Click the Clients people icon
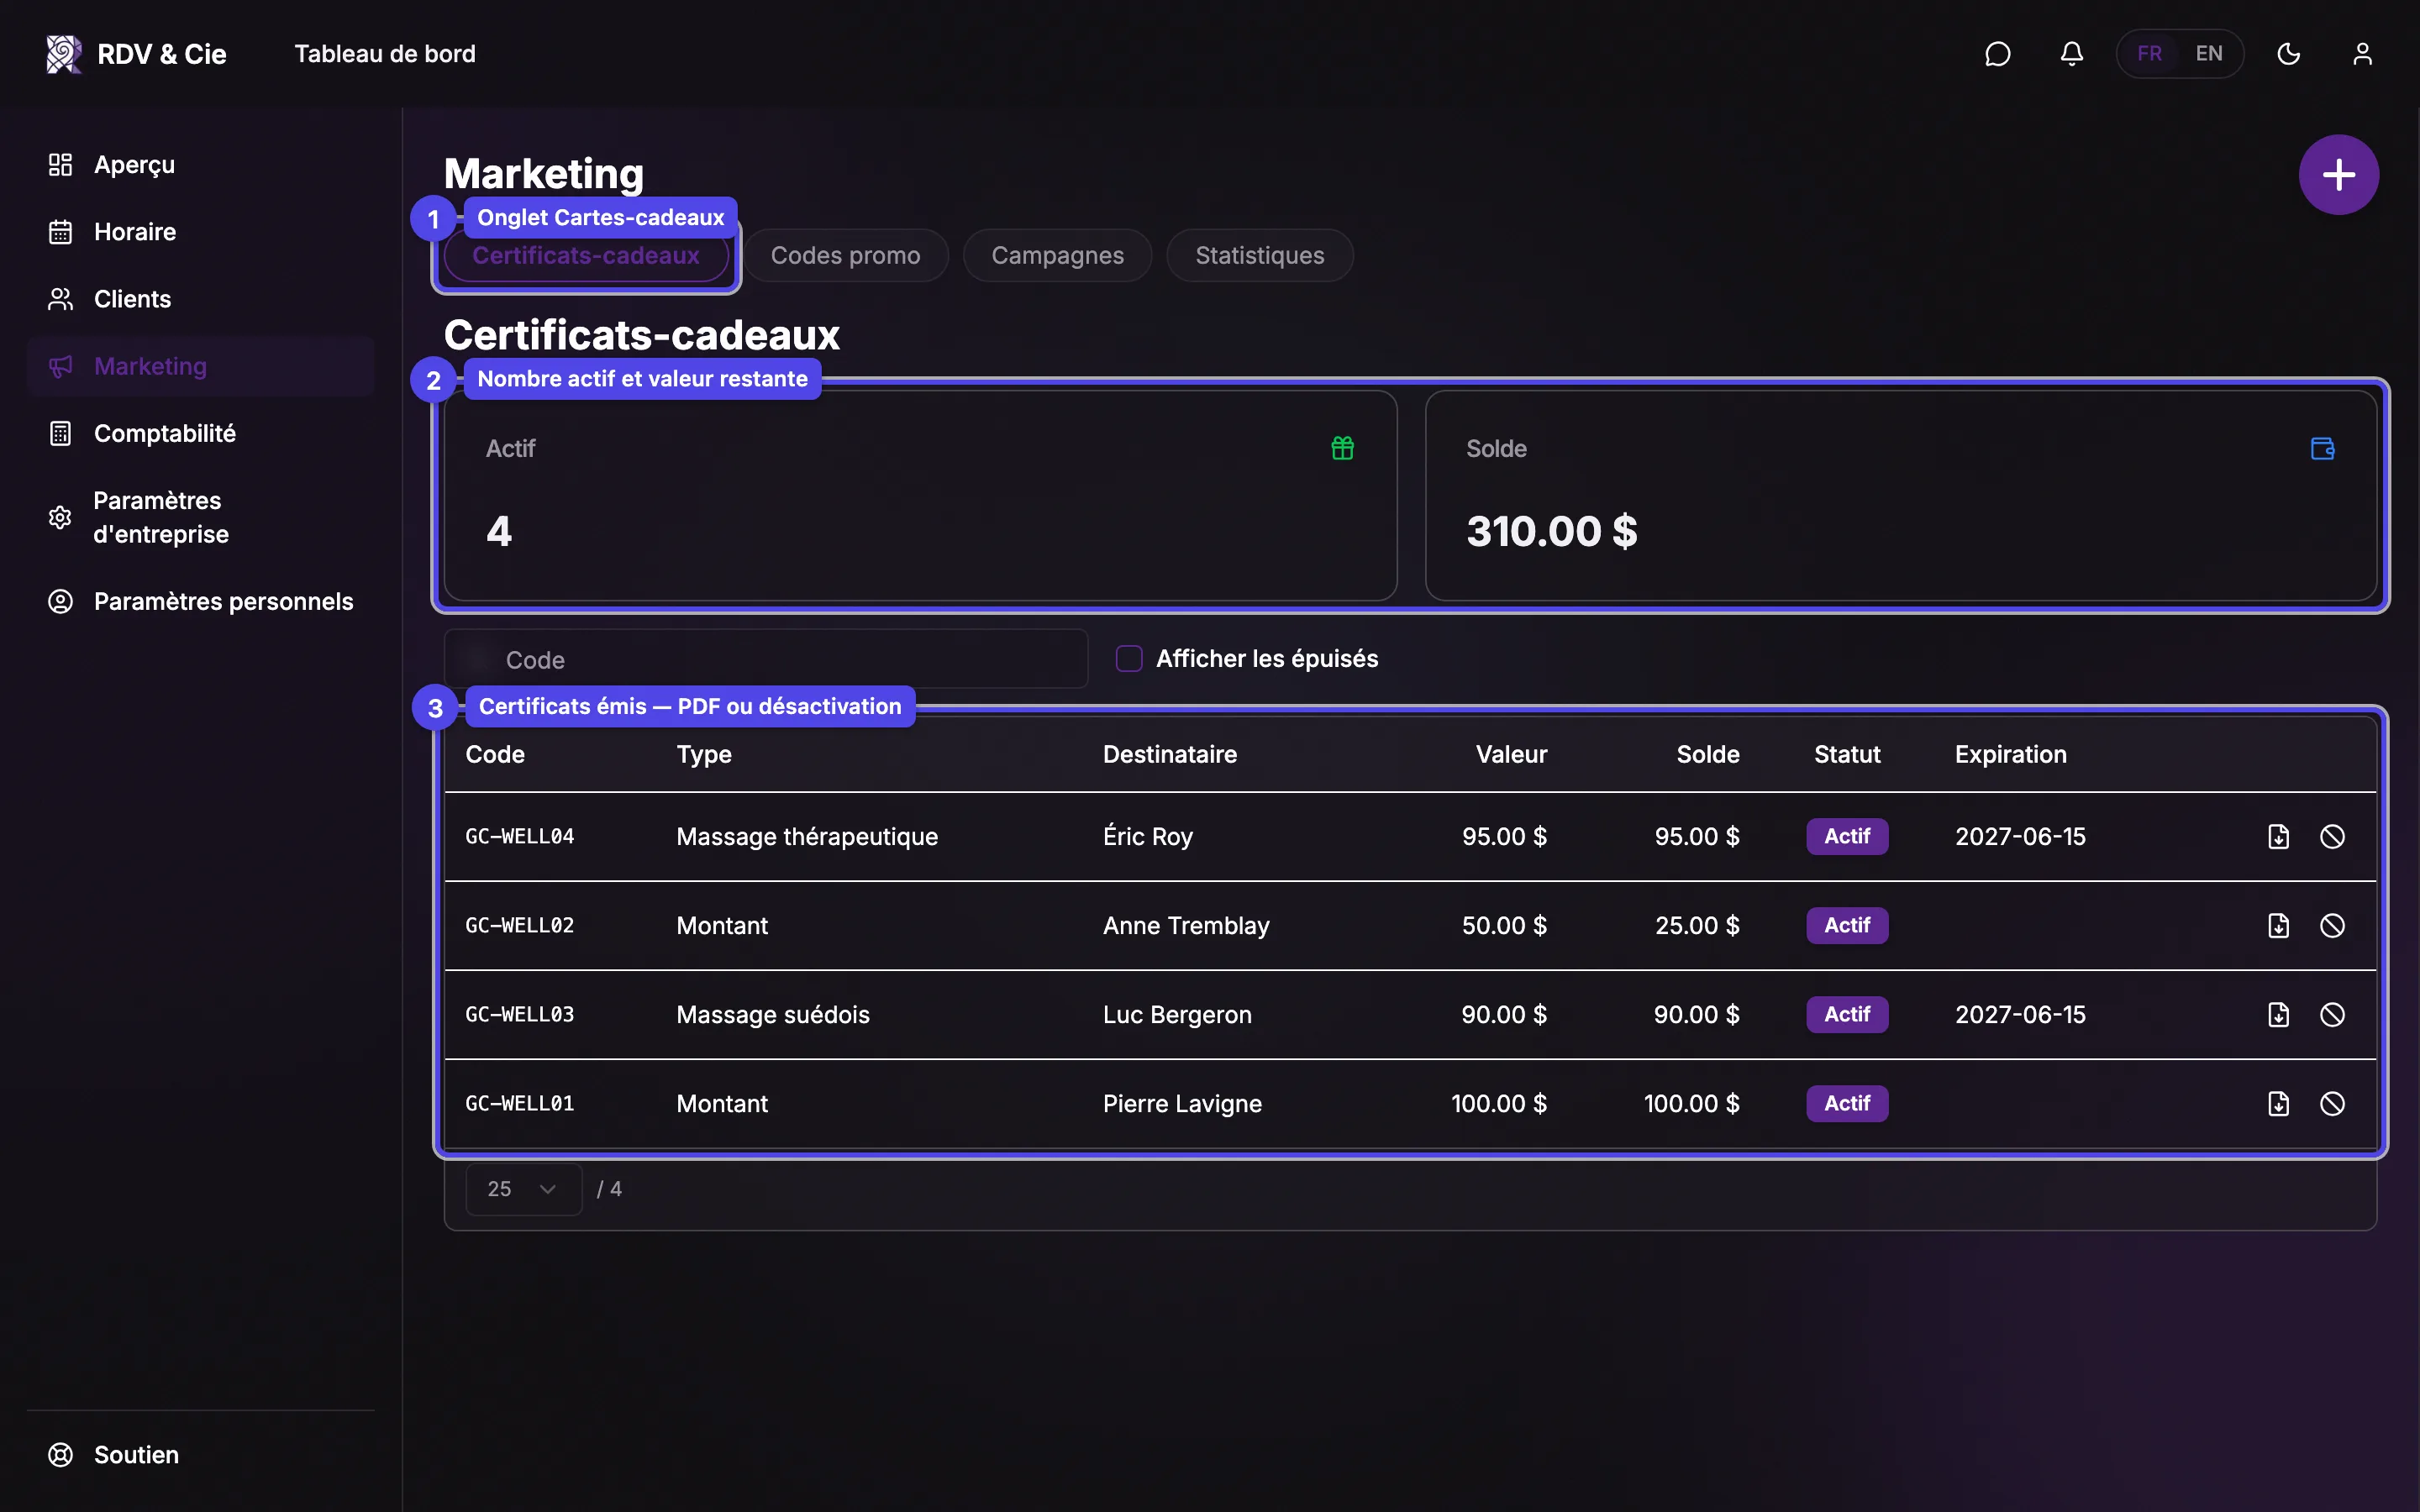Image resolution: width=2420 pixels, height=1512 pixels. tap(60, 299)
